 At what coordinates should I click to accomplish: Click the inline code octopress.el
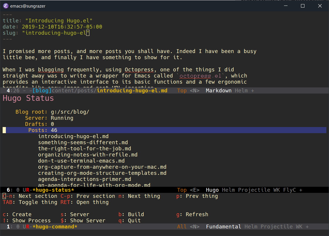(x=200, y=76)
